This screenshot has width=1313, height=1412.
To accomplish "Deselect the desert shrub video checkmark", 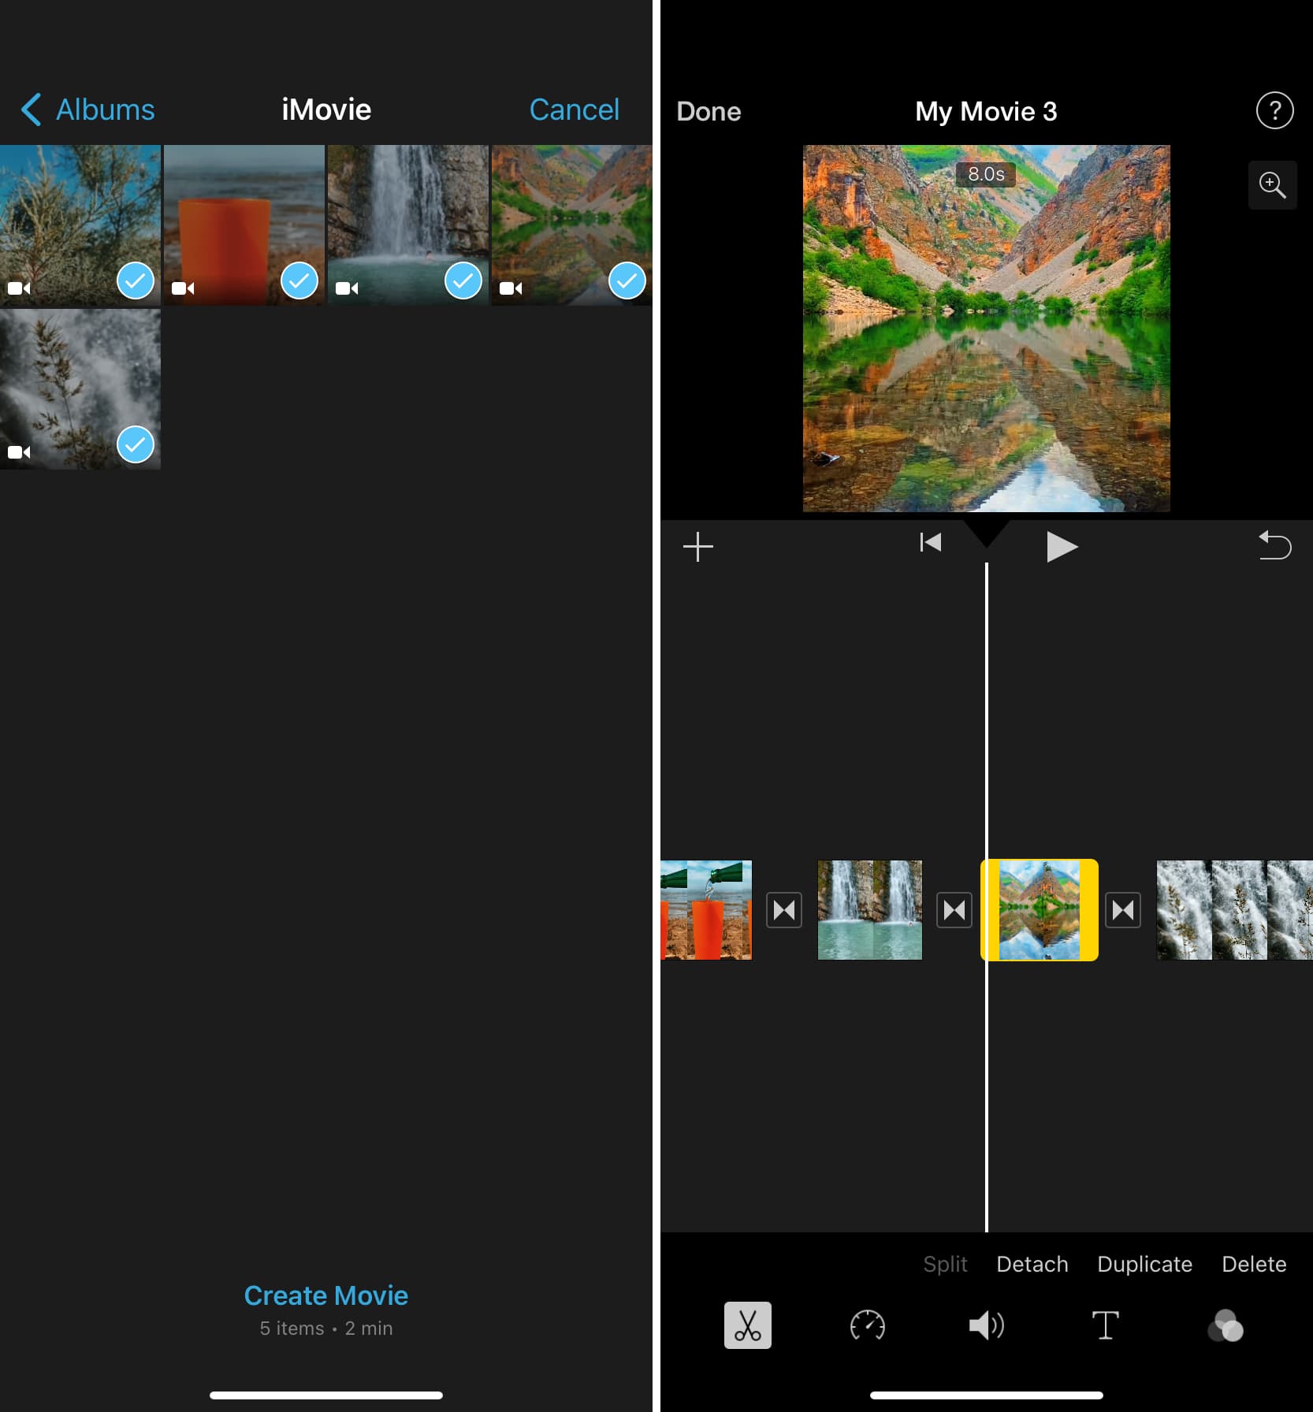I will point(136,281).
